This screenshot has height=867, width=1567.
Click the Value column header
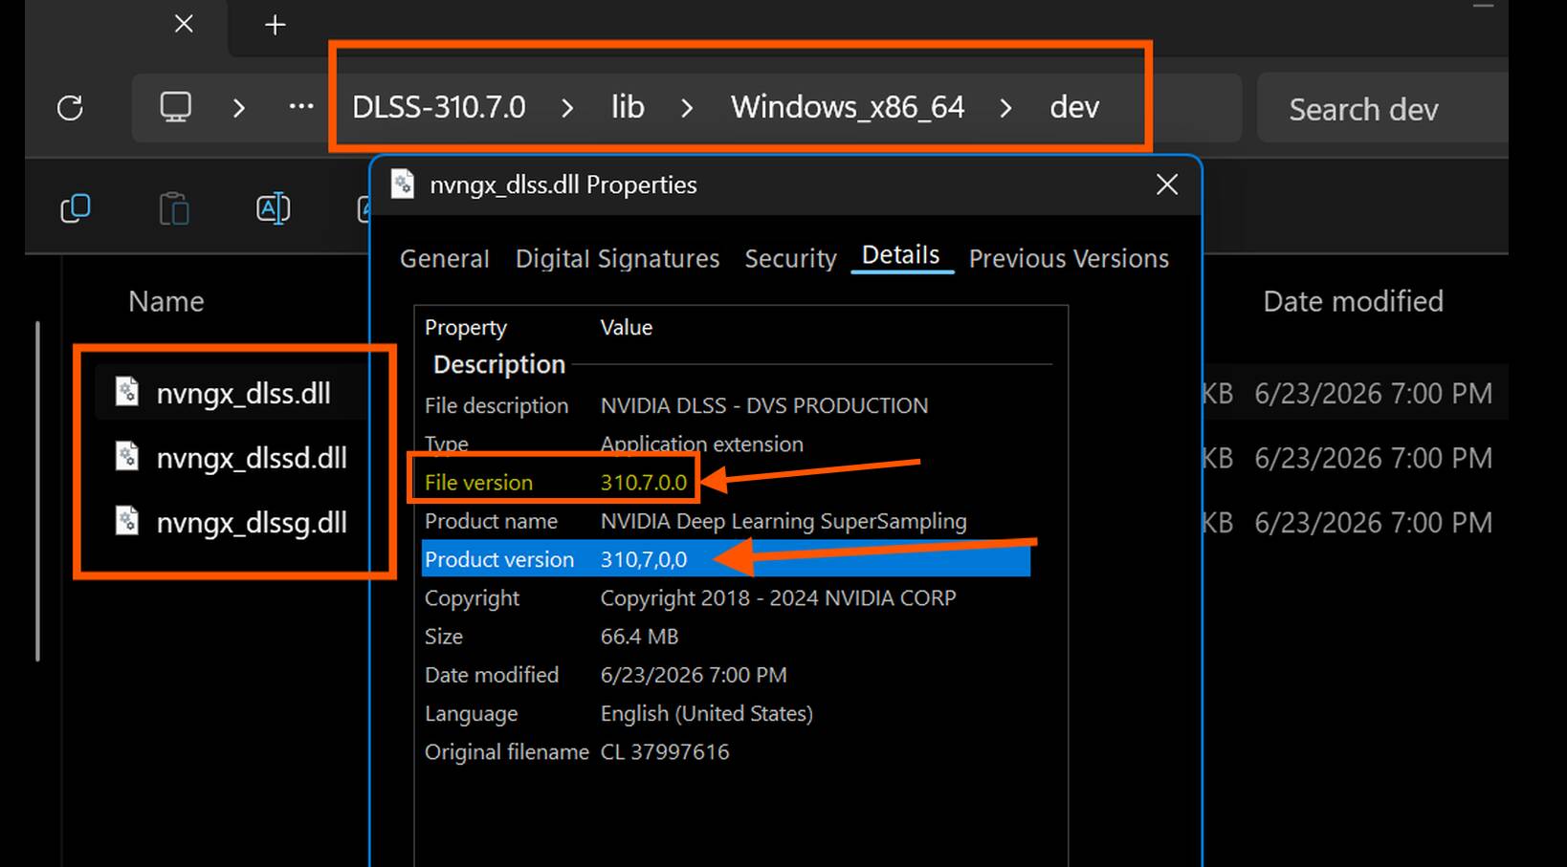(x=627, y=327)
